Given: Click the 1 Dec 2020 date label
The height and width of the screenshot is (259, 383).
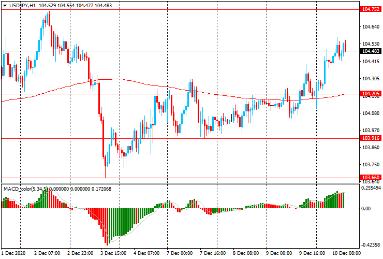Looking at the screenshot, I should click(x=13, y=254).
